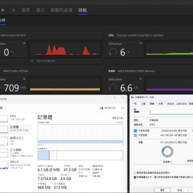
Task: Expand additional metrics chevron below GPU graph
Action: click(32, 61)
